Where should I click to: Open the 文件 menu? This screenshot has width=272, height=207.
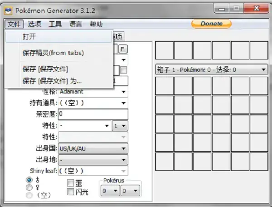coord(14,24)
